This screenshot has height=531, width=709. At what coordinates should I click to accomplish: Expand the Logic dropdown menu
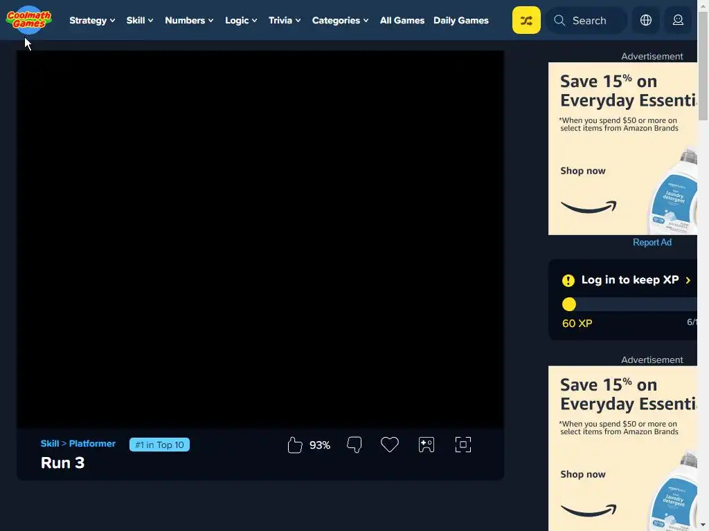241,20
